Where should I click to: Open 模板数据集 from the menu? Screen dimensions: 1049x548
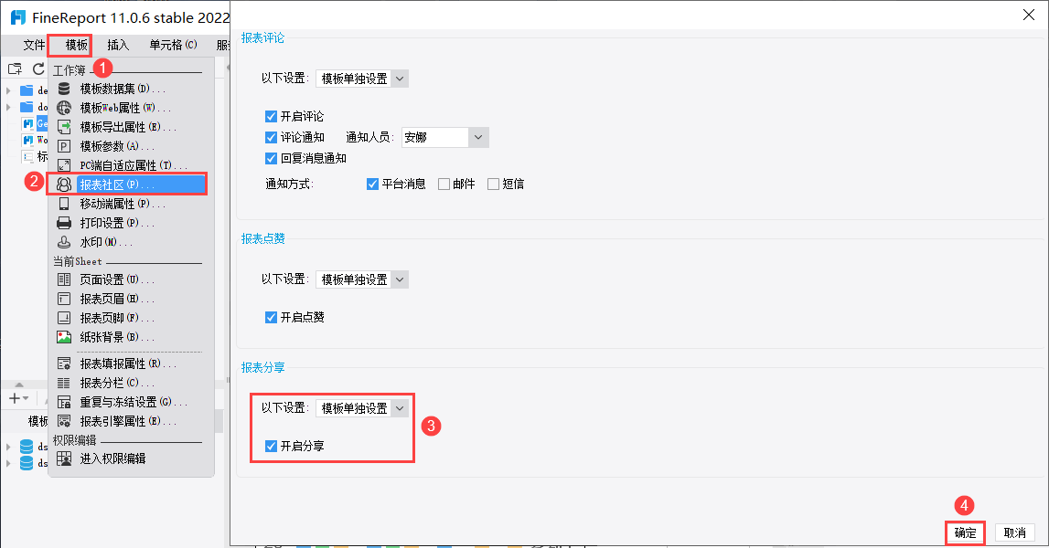[x=121, y=89]
